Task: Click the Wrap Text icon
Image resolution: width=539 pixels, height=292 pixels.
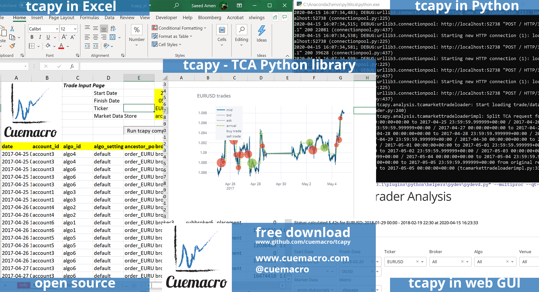Action: [x=113, y=28]
